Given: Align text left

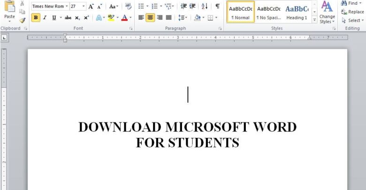Looking at the screenshot, I should pyautogui.click(x=141, y=17).
